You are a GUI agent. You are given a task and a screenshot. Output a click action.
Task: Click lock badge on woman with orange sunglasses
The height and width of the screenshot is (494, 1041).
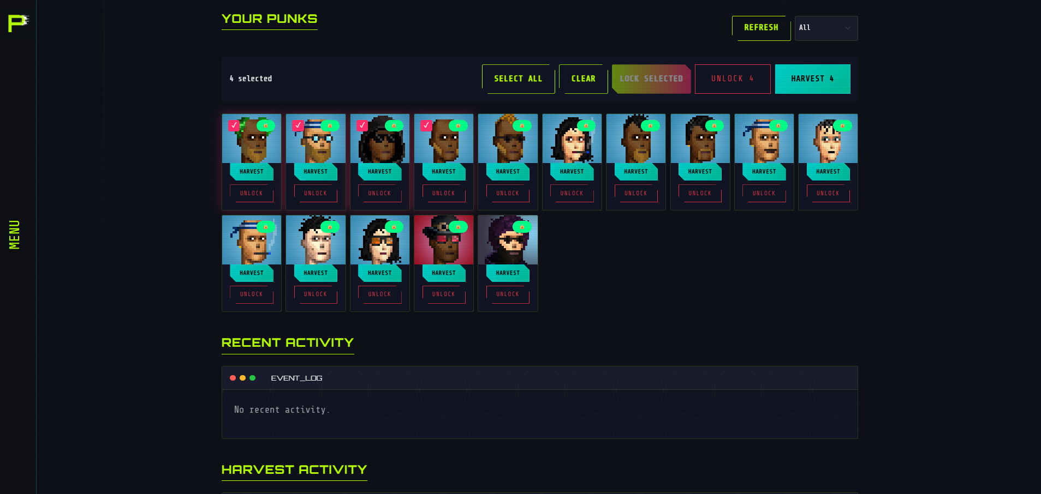[394, 227]
